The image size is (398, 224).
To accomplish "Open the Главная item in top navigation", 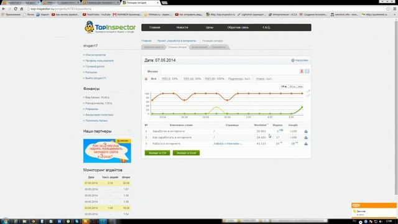I will [x=155, y=27].
